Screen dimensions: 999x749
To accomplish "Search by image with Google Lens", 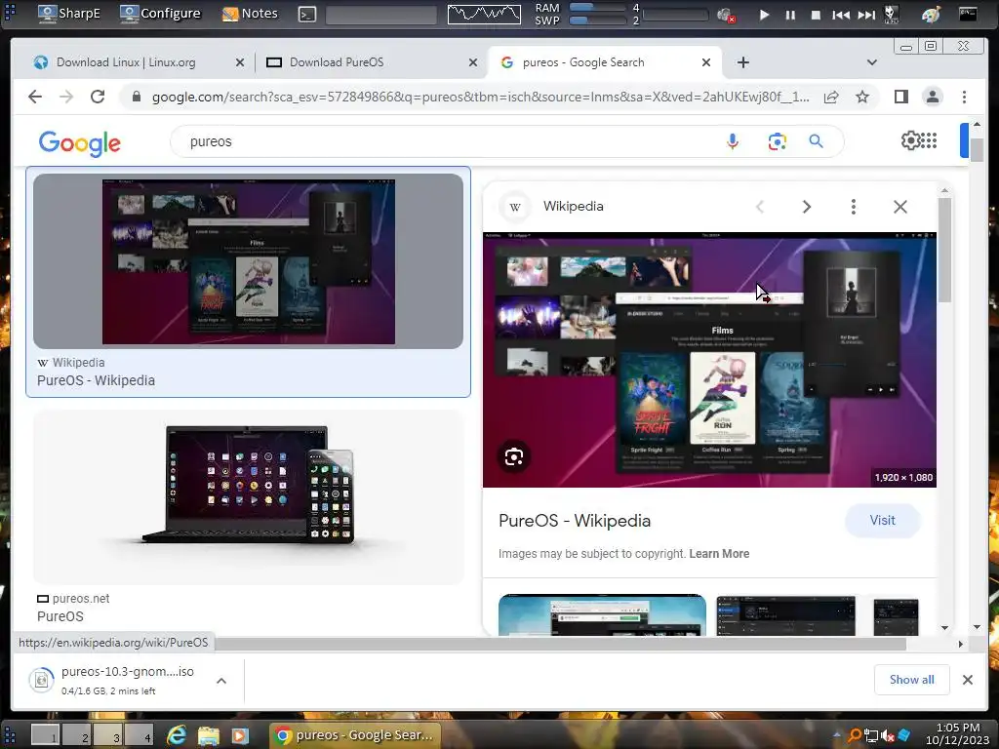I will coord(777,141).
